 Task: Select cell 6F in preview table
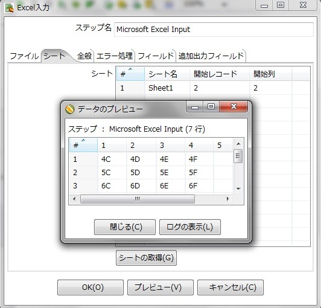click(199, 186)
